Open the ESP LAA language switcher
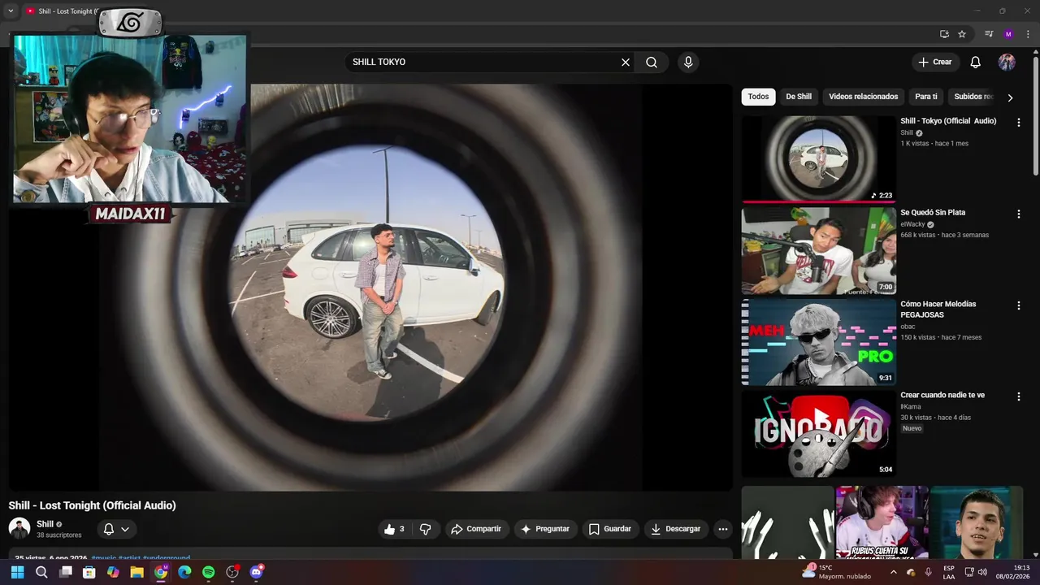The image size is (1040, 585). [949, 572]
